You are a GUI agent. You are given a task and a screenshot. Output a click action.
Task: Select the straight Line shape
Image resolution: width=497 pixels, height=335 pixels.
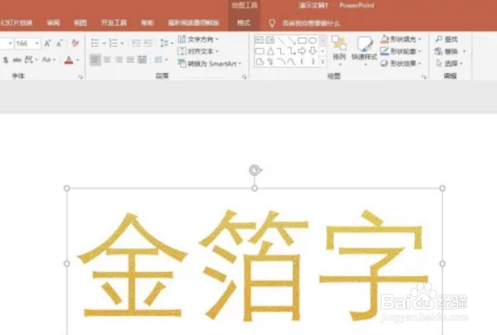point(281,40)
